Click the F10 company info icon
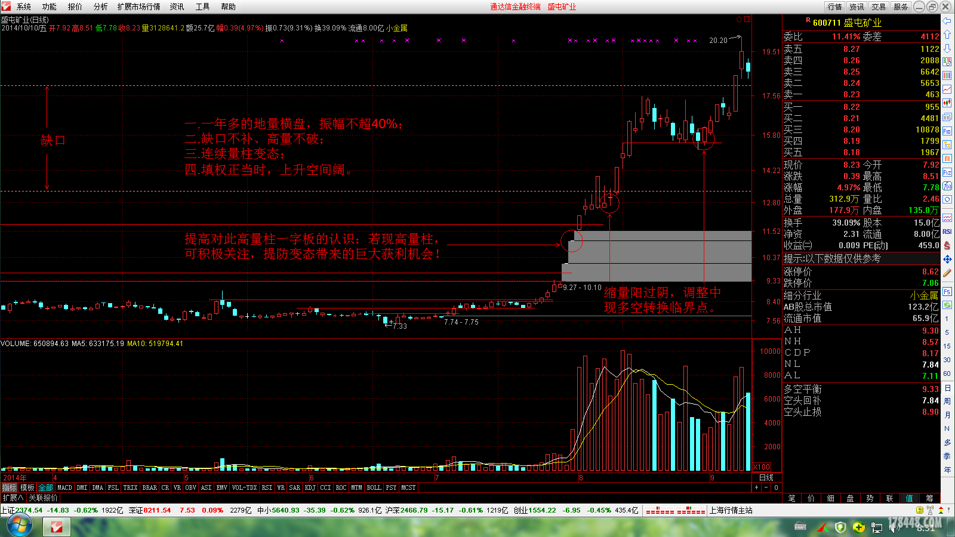The width and height of the screenshot is (955, 537). pyautogui.click(x=947, y=131)
